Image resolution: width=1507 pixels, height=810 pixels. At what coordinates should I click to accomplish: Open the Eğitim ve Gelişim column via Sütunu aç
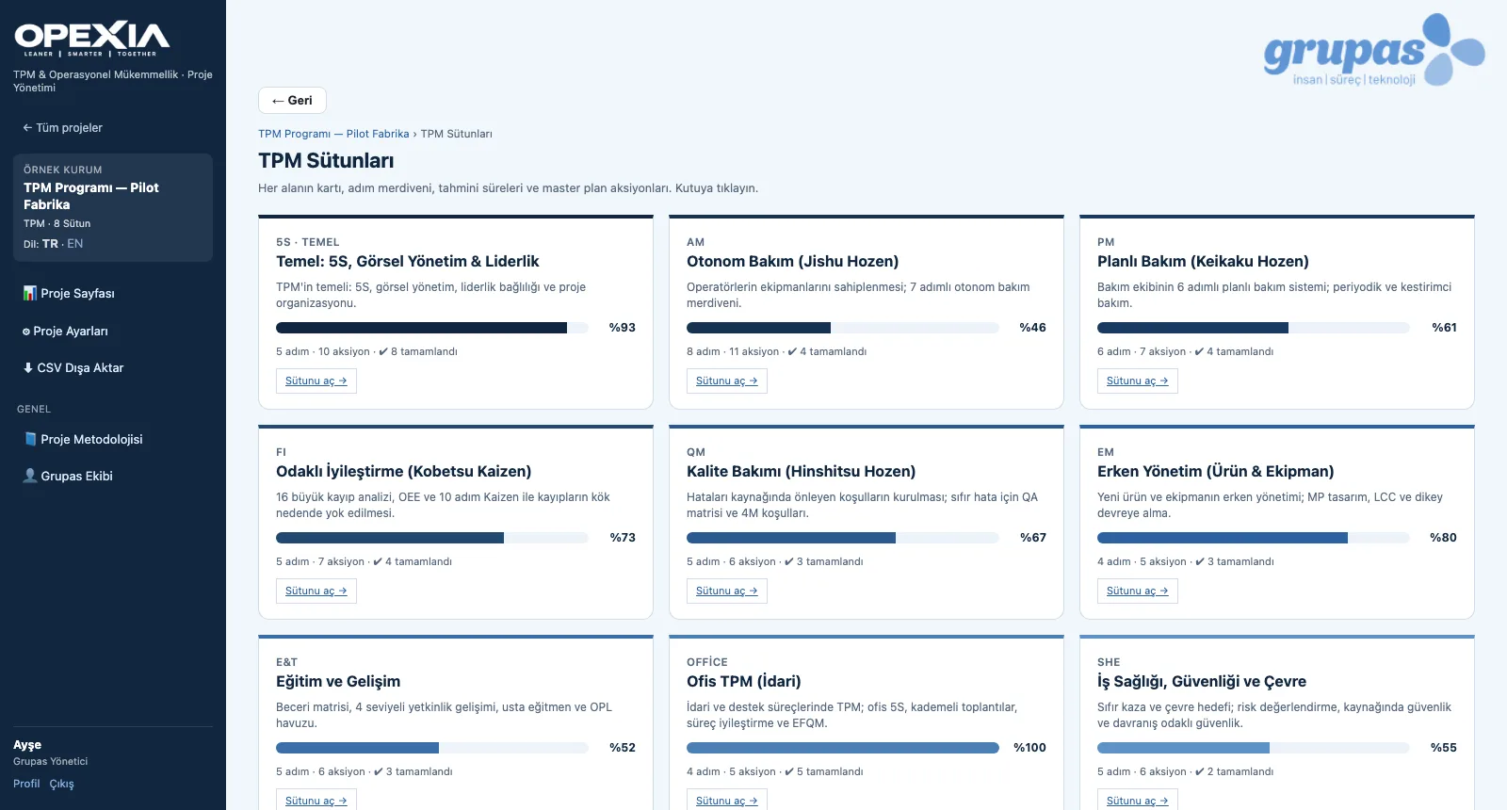point(316,800)
